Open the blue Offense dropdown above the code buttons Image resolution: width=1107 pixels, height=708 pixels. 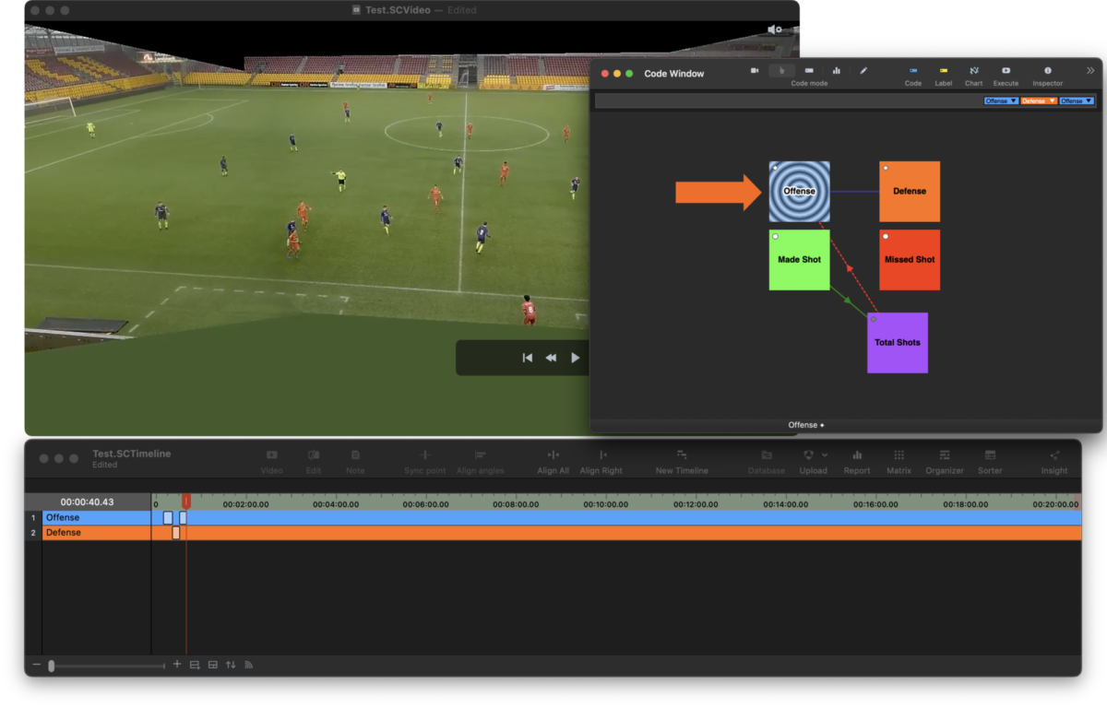point(1001,100)
